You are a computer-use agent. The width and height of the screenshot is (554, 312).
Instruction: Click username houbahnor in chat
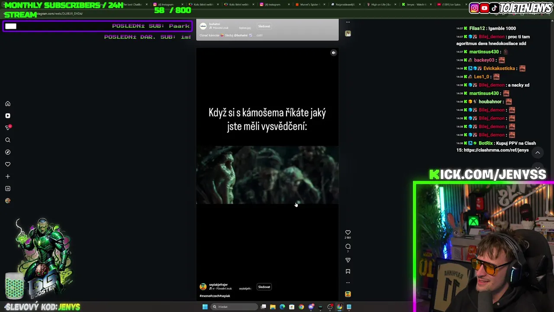490,102
